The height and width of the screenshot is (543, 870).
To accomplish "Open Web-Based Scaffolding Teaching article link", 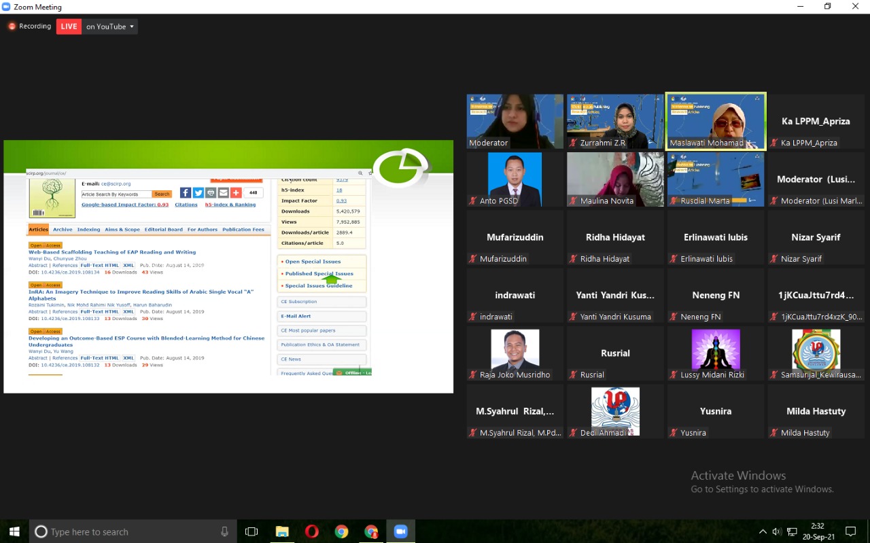I will (x=112, y=252).
